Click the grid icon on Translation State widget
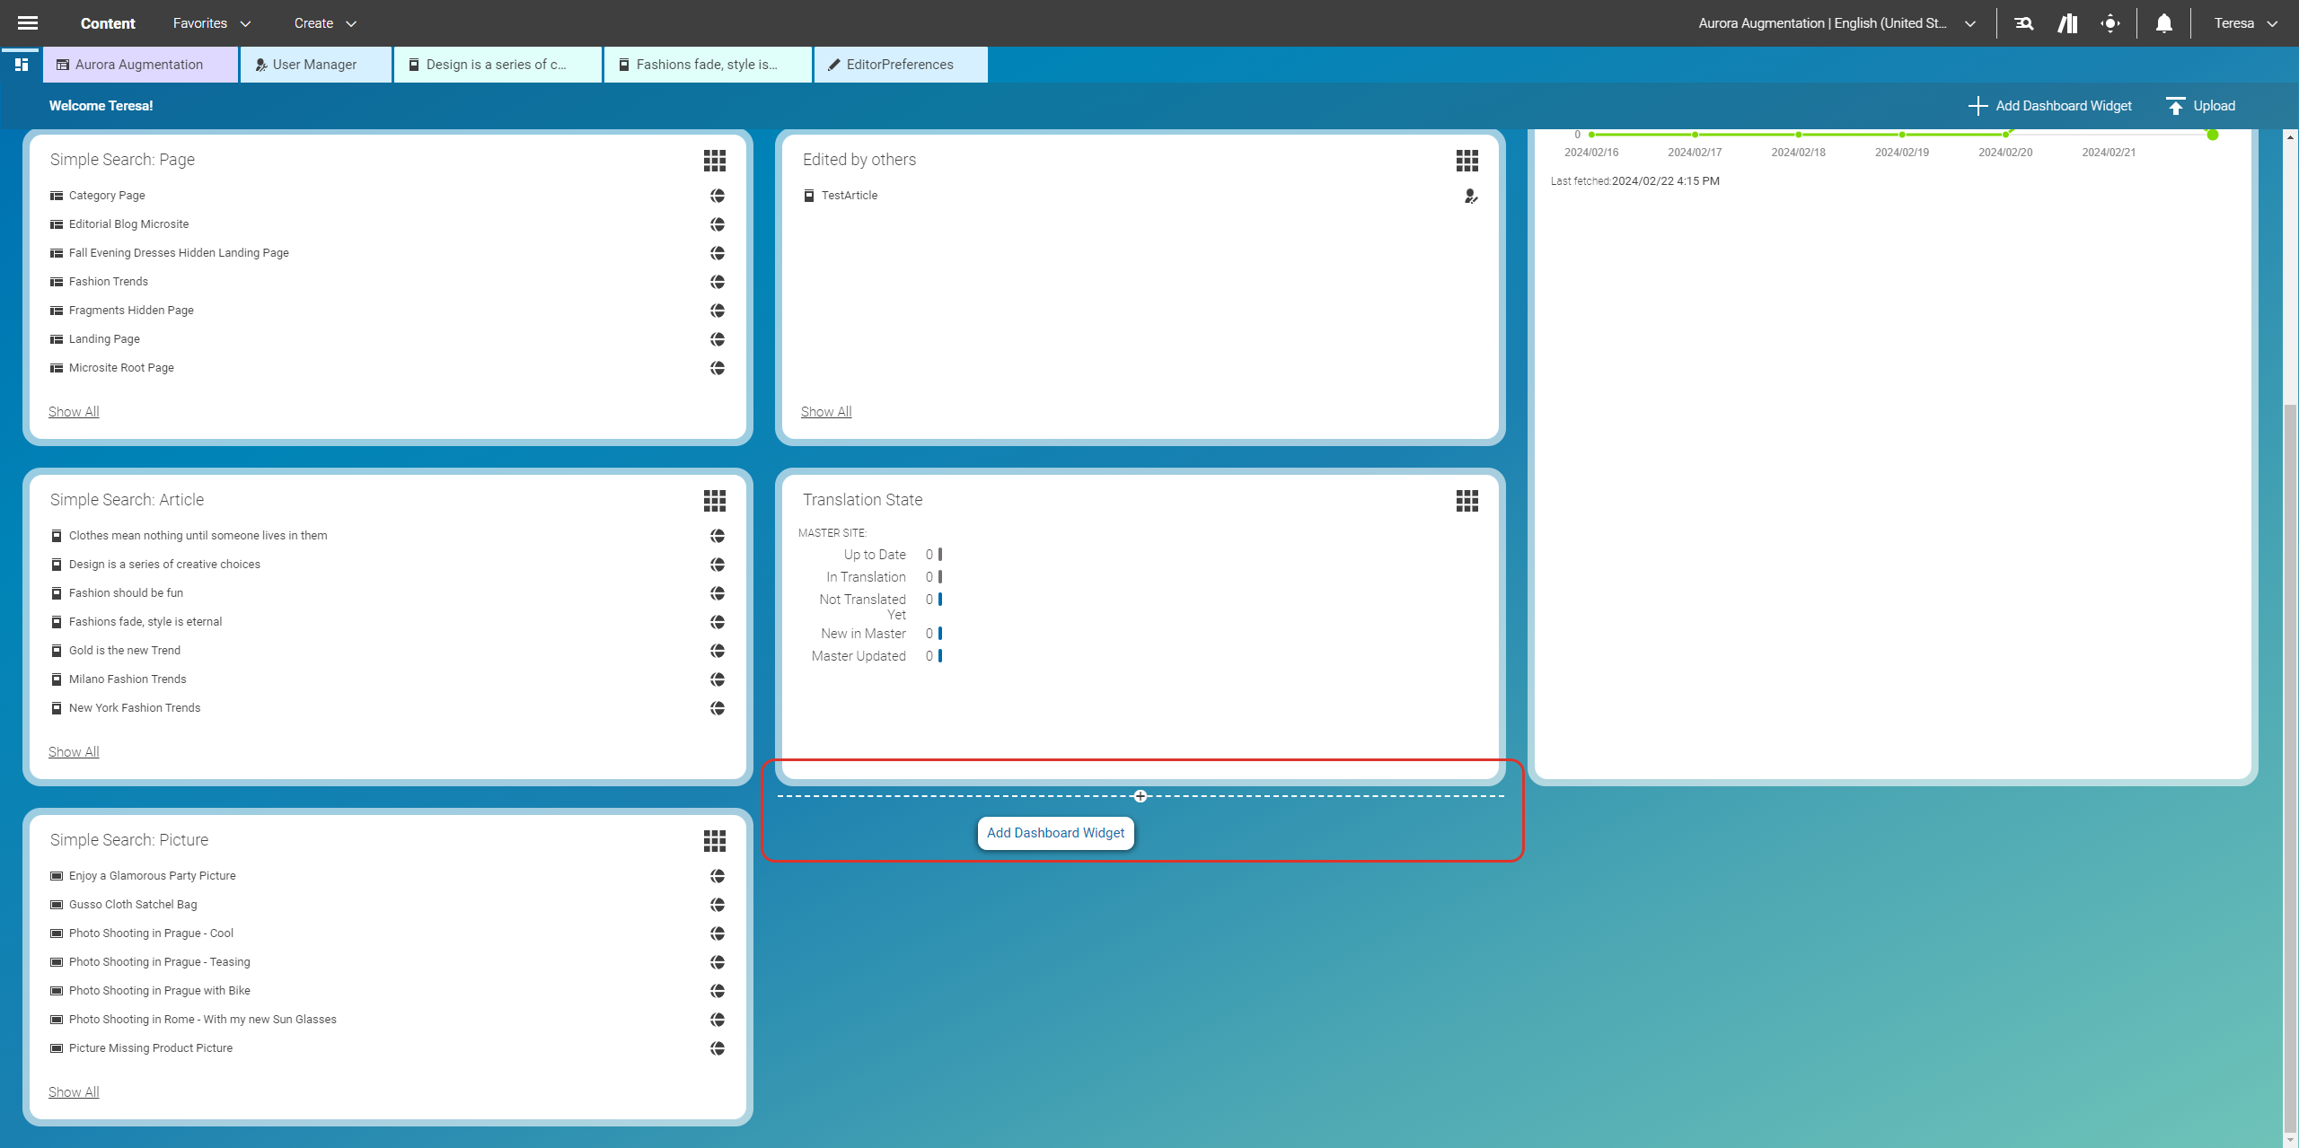 1467,501
